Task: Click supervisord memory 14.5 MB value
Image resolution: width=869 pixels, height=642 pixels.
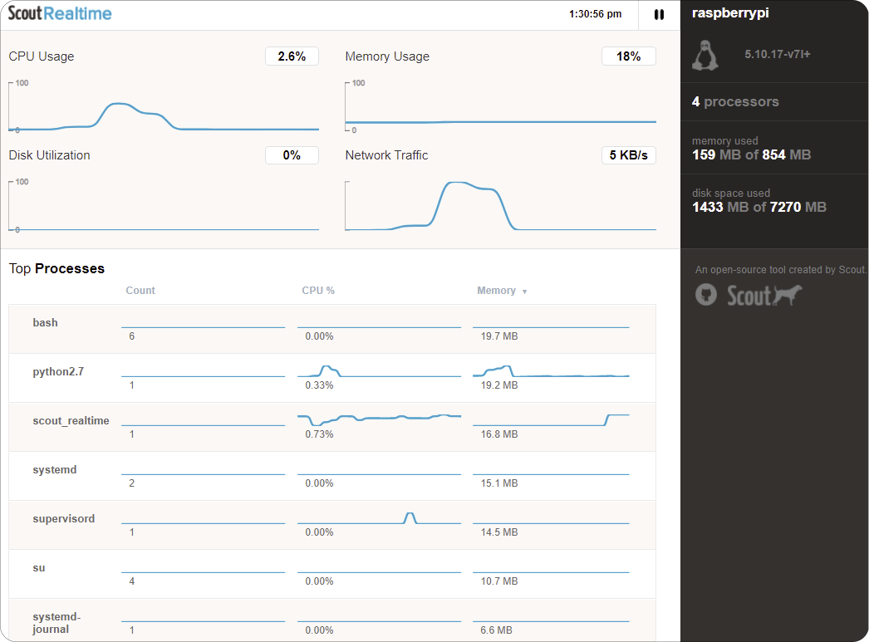Action: [x=499, y=532]
